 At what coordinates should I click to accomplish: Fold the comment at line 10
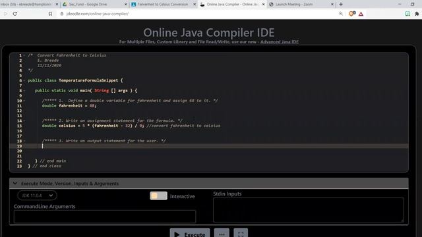[24, 101]
